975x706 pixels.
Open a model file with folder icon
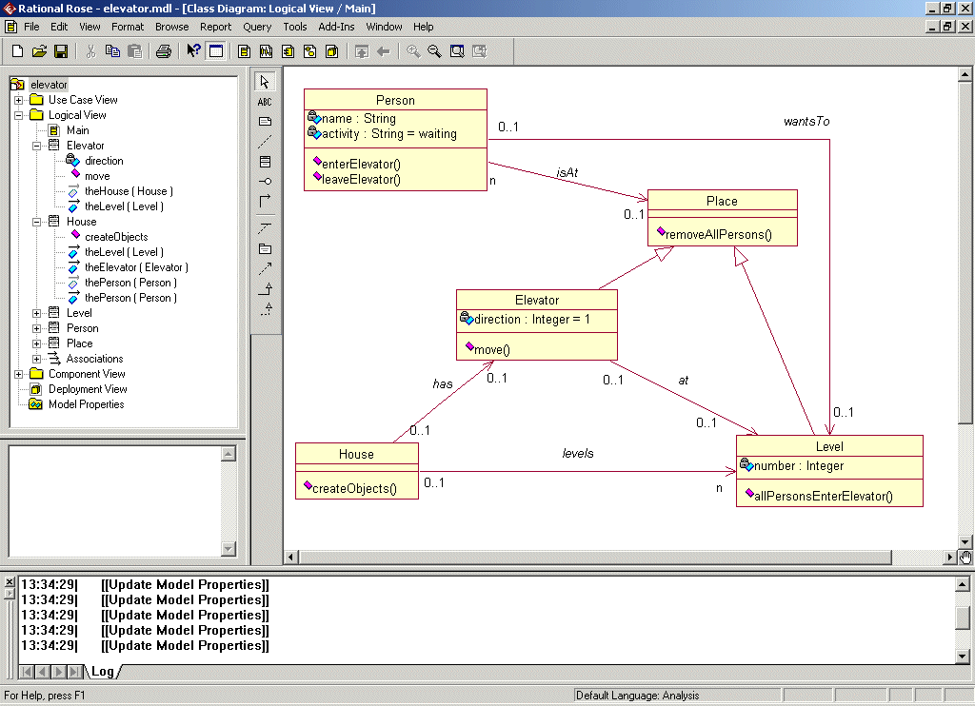click(39, 51)
